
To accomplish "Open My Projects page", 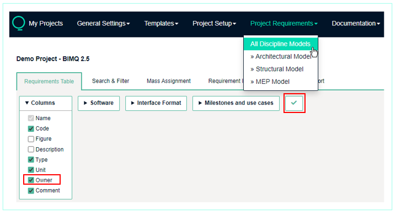I will [x=46, y=24].
